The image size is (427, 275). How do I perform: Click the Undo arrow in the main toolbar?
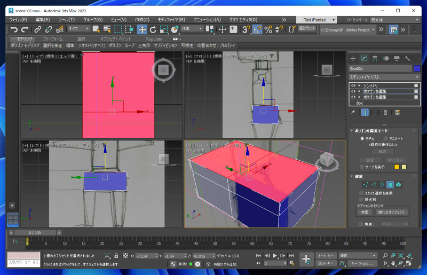[14, 29]
